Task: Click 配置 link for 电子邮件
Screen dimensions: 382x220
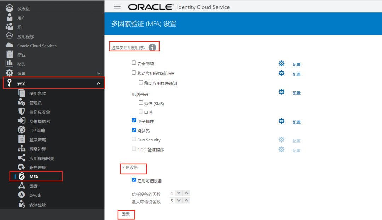Action: tap(296, 122)
